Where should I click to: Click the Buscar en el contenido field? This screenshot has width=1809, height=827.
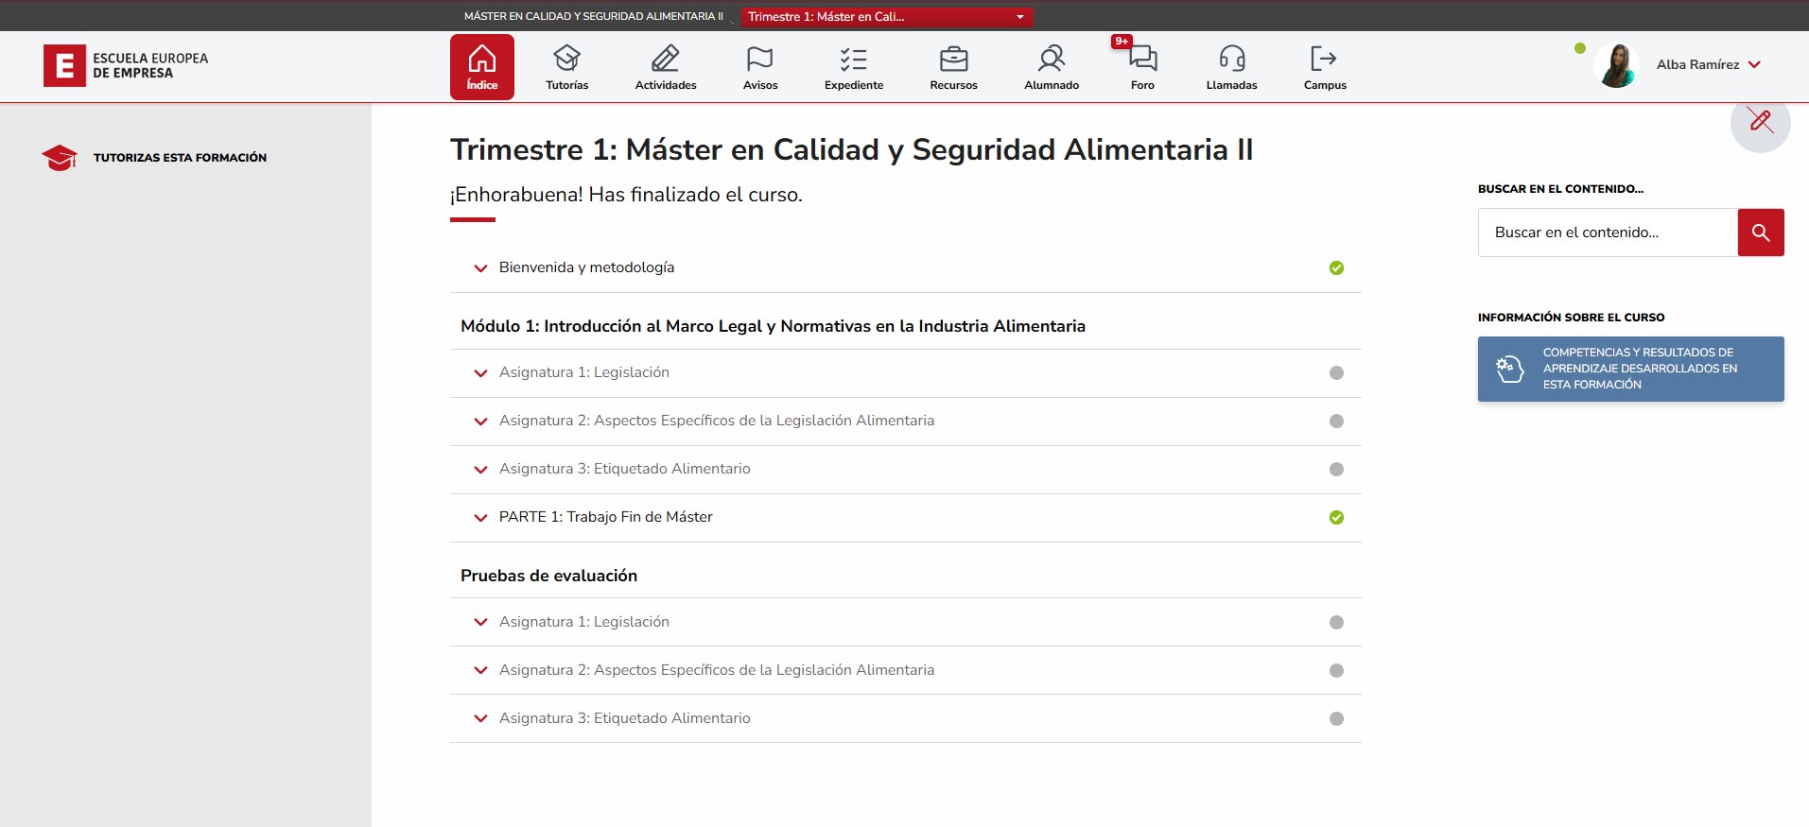click(x=1607, y=233)
